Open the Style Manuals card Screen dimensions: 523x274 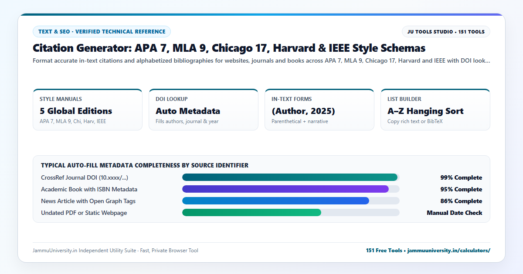click(x=88, y=110)
